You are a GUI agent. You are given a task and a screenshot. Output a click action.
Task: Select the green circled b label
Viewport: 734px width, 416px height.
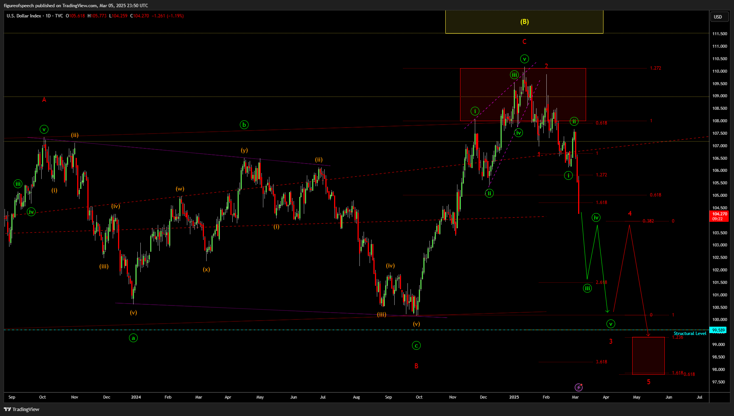(244, 125)
